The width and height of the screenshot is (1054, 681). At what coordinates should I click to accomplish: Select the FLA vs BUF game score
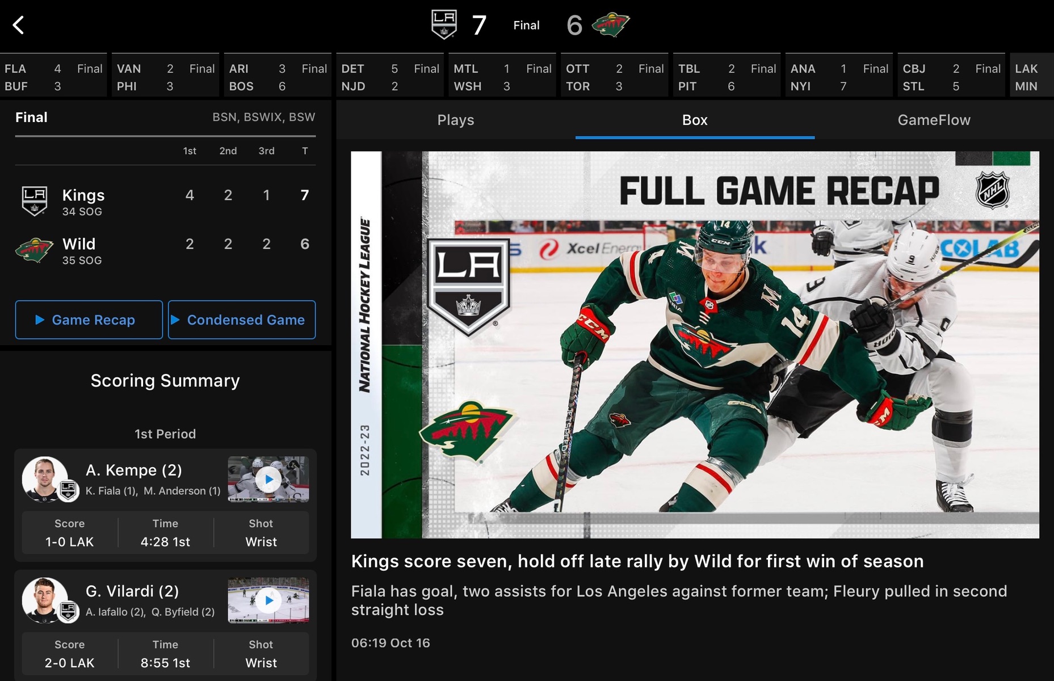53,77
